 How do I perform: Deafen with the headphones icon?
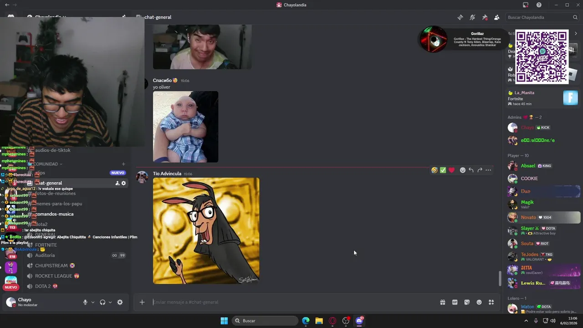(x=102, y=302)
